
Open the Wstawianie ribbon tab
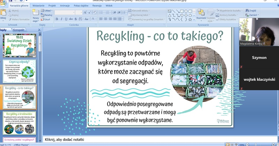38,6
